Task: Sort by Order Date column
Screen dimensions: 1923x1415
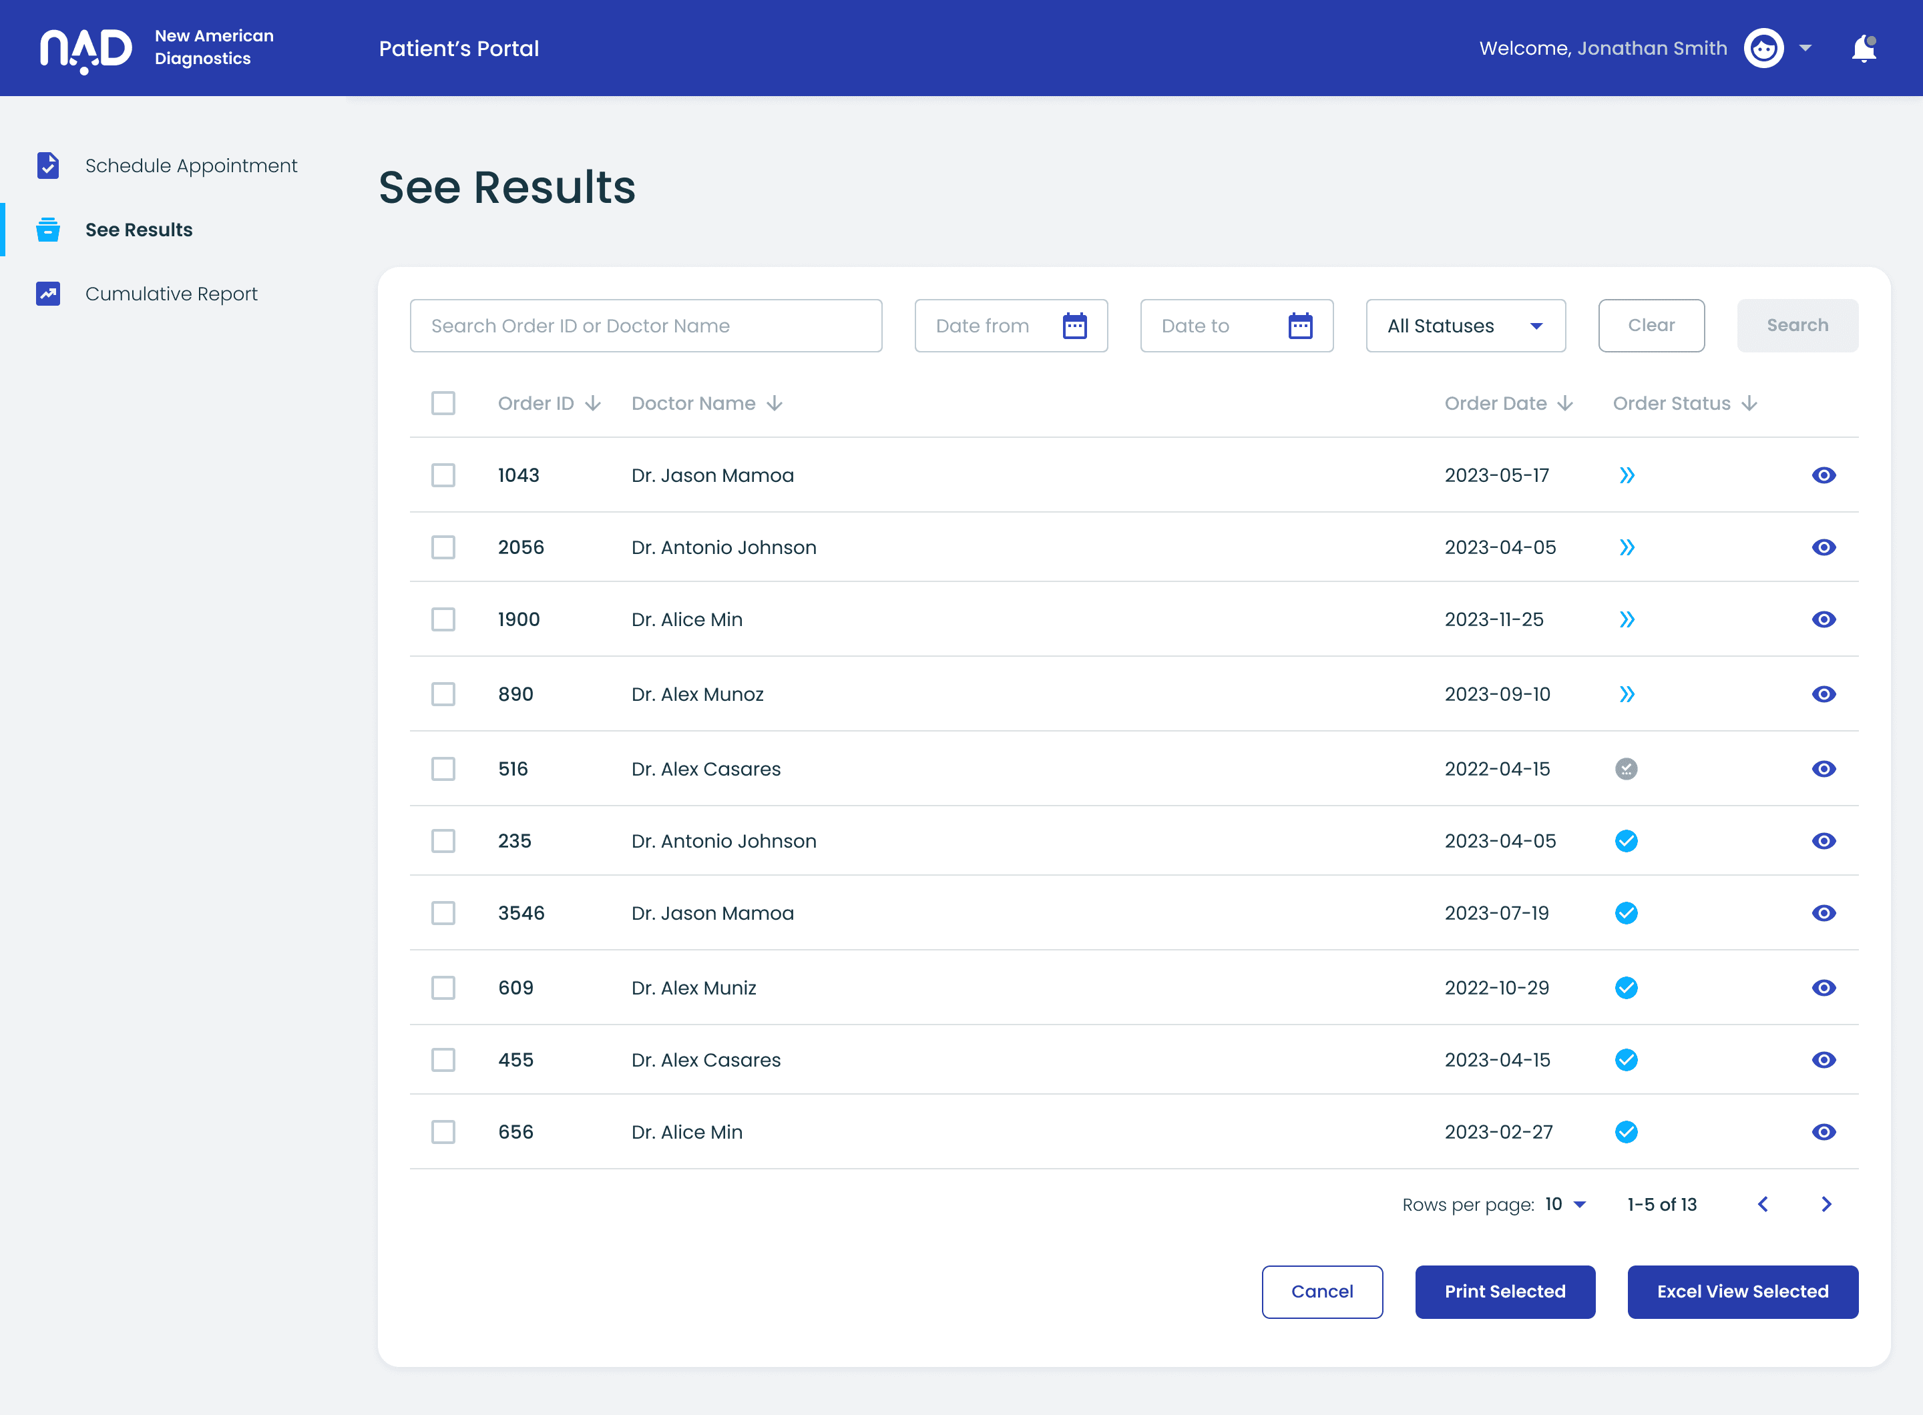Action: (1508, 403)
